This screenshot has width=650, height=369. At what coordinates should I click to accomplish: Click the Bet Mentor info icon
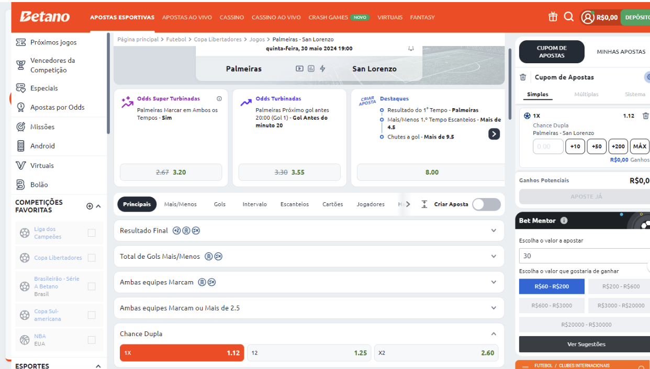click(564, 221)
